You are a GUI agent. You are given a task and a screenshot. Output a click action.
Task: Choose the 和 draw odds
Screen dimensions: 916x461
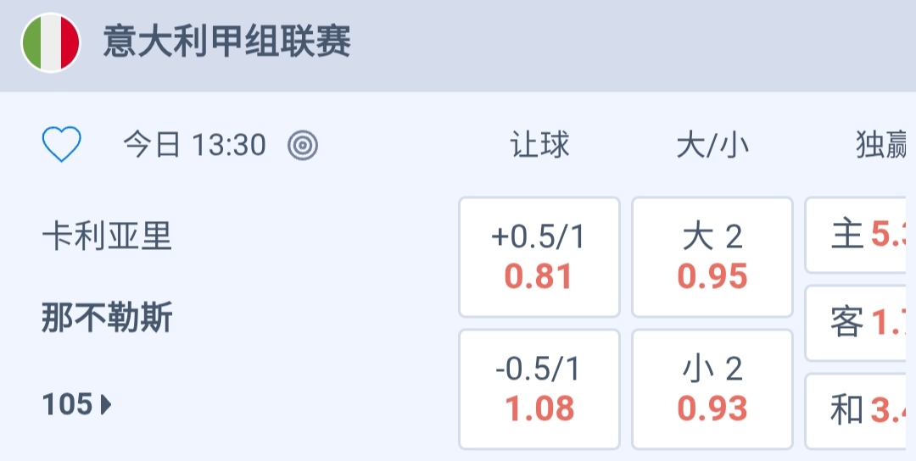(x=858, y=411)
